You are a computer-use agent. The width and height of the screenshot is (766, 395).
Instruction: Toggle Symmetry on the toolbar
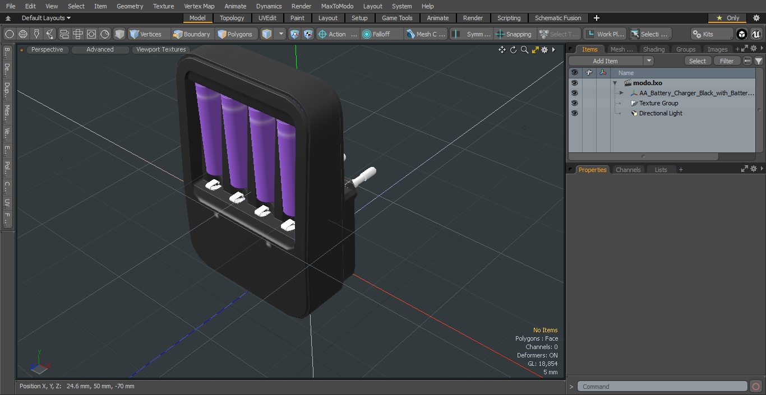pyautogui.click(x=472, y=34)
